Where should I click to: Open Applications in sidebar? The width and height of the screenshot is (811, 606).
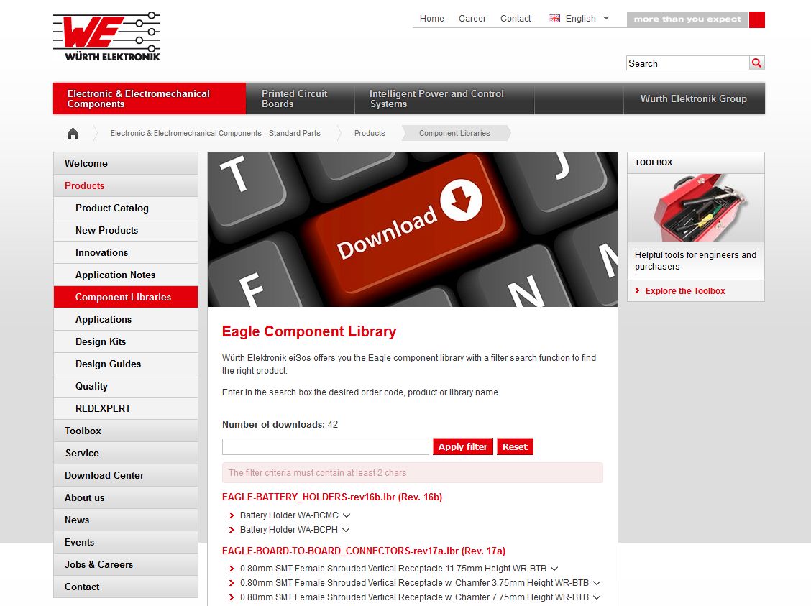click(126, 320)
